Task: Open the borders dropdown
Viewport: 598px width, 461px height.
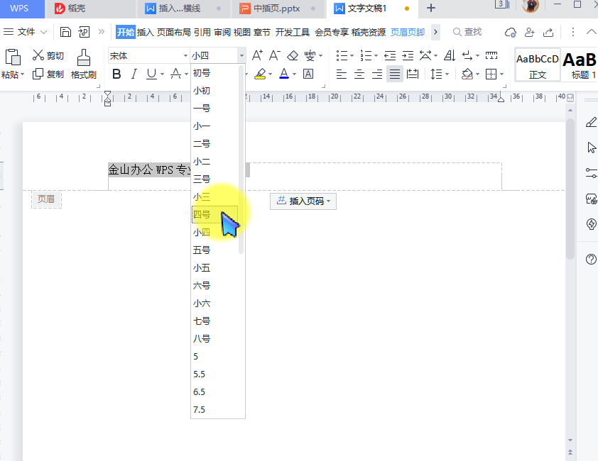Action: [x=501, y=74]
